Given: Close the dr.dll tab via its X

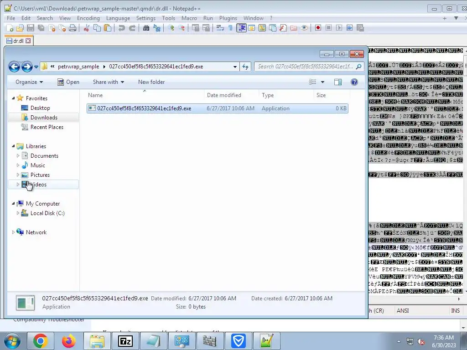Looking at the screenshot, I should [x=28, y=41].
